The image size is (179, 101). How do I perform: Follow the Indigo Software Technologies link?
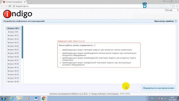click(x=105, y=94)
